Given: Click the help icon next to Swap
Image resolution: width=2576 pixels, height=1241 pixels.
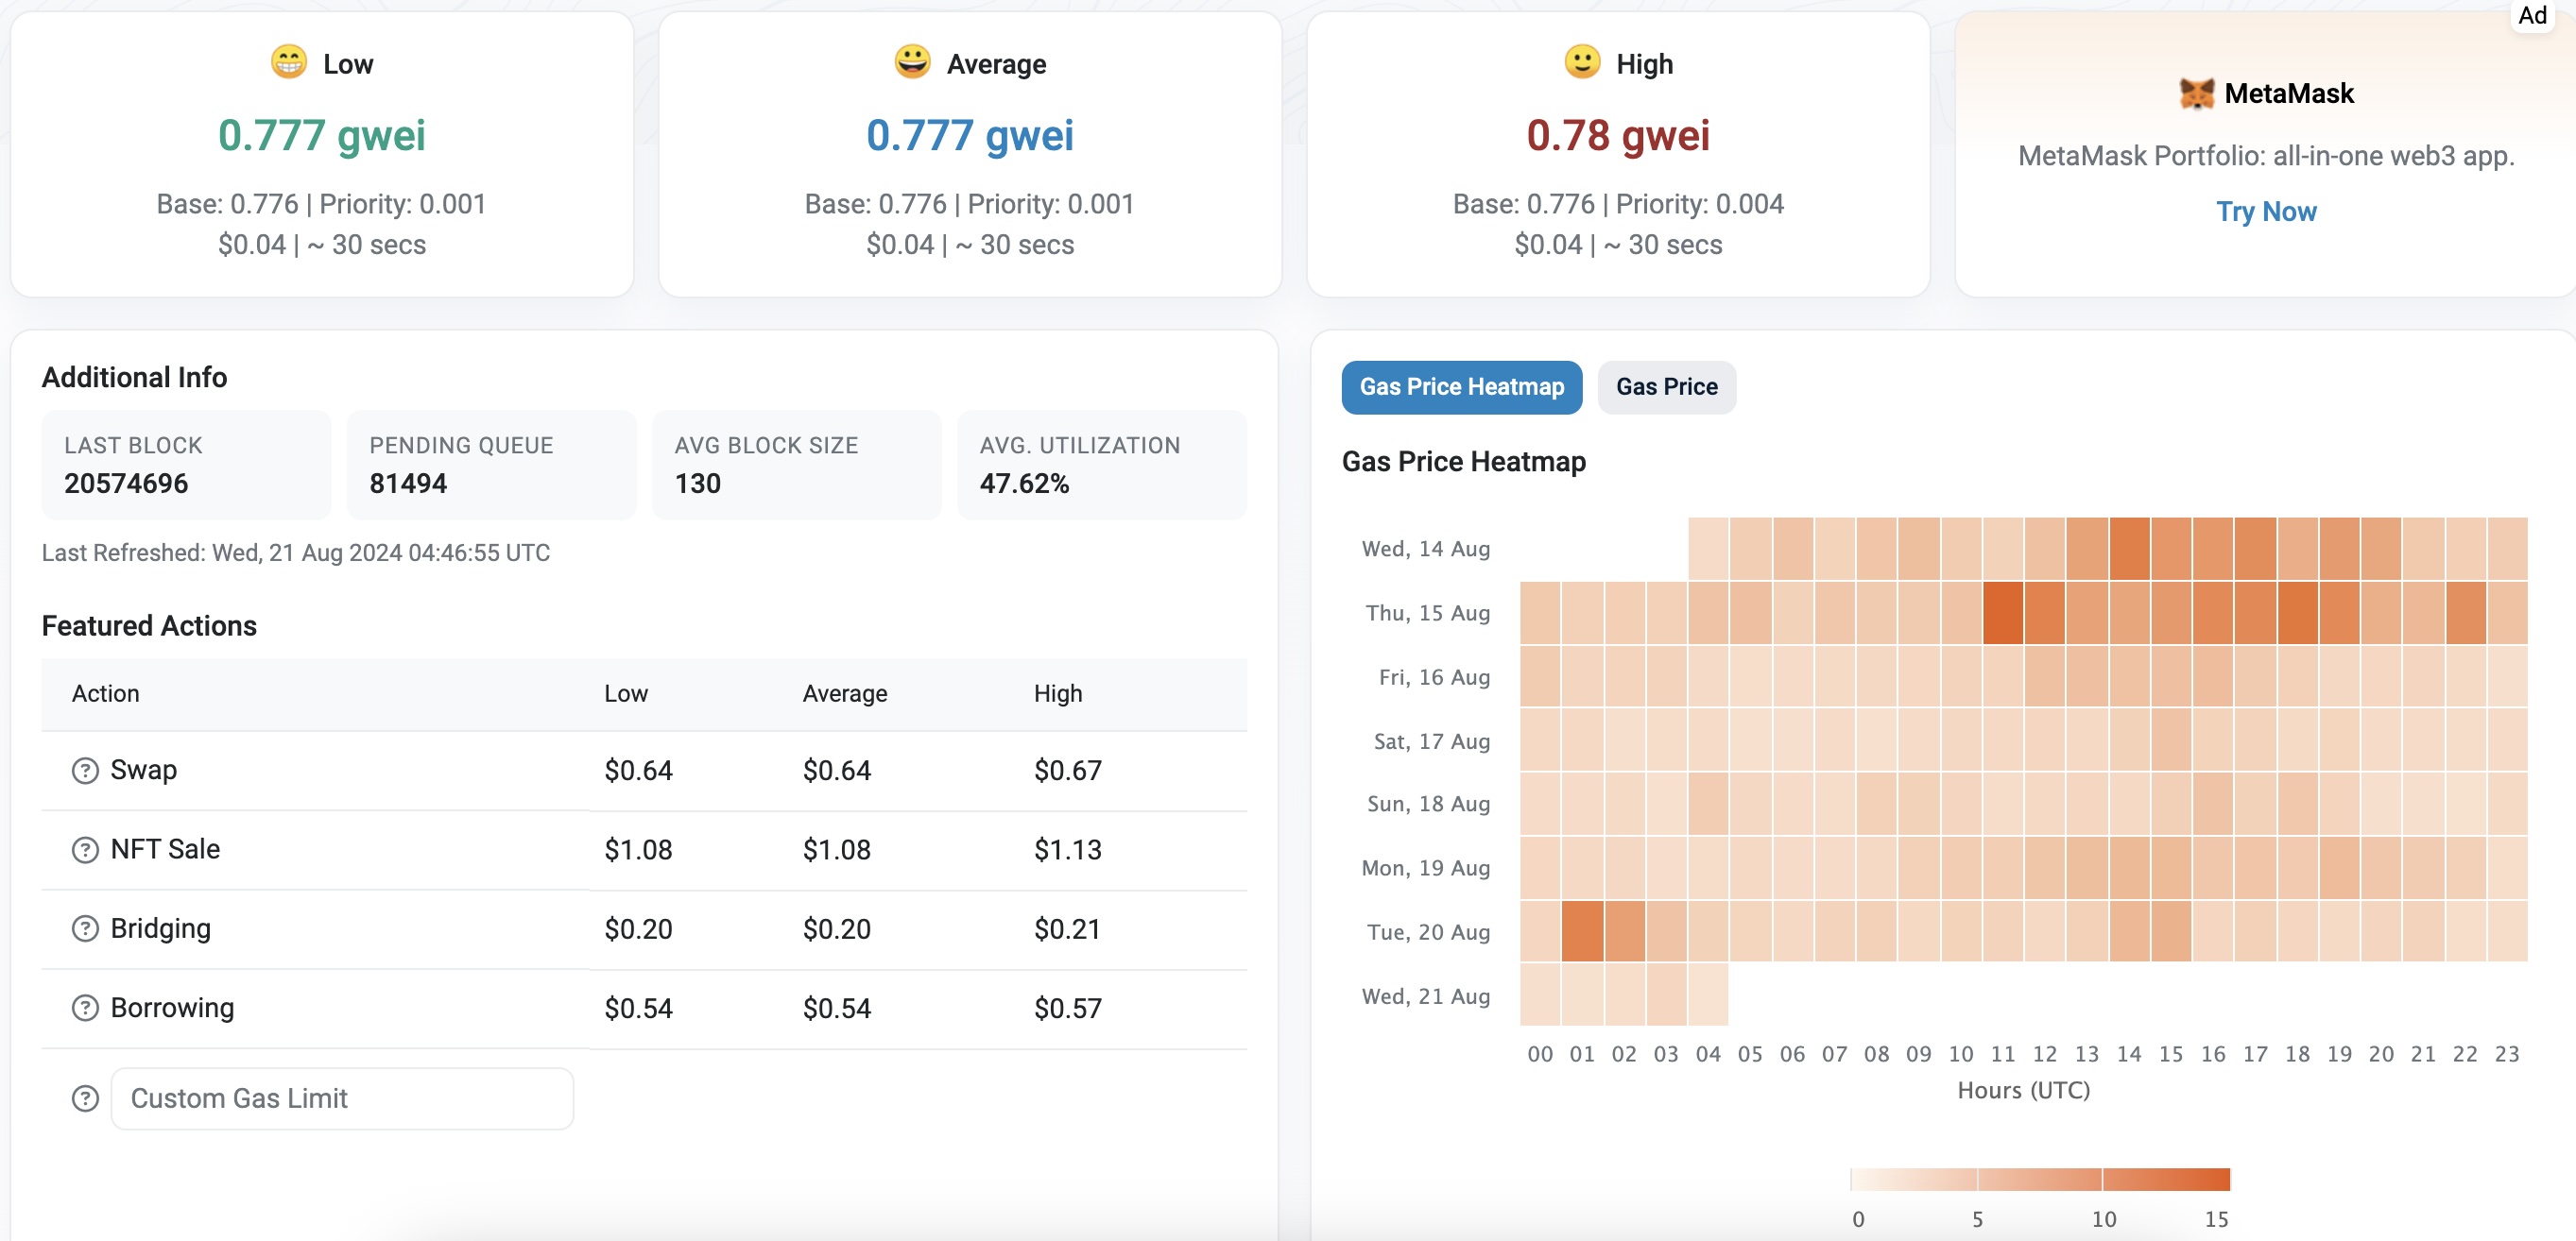Looking at the screenshot, I should point(85,771).
